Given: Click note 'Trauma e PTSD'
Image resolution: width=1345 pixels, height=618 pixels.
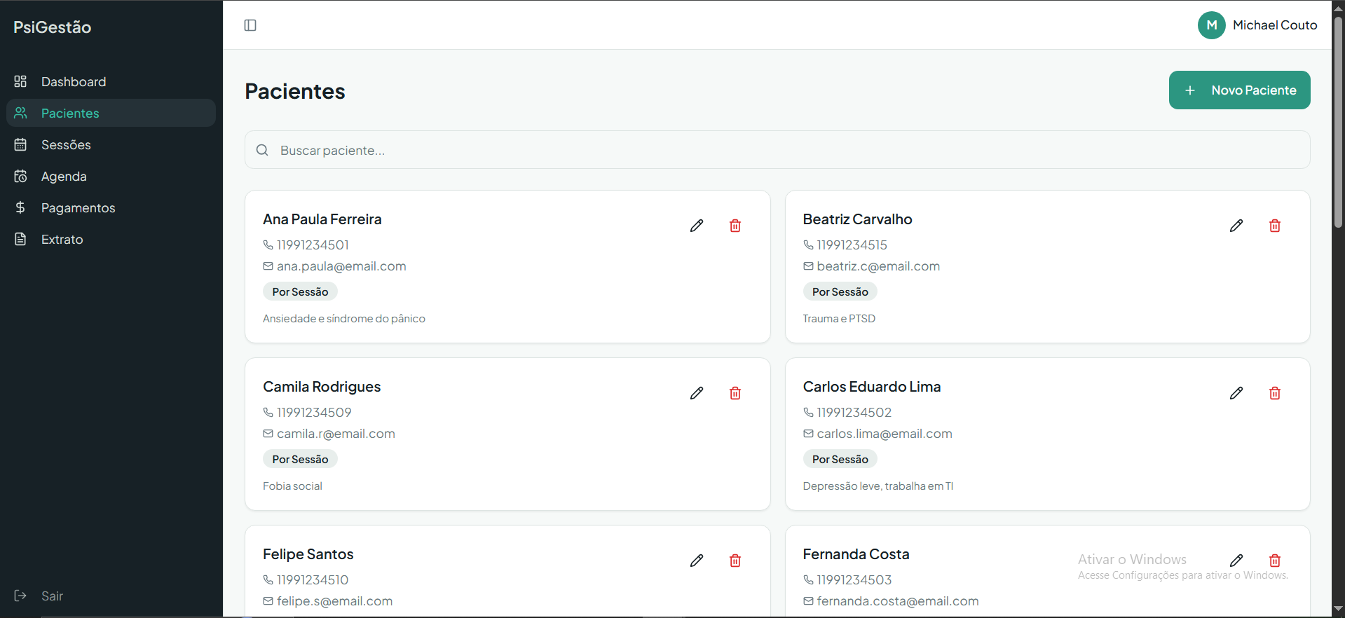Looking at the screenshot, I should coord(839,319).
